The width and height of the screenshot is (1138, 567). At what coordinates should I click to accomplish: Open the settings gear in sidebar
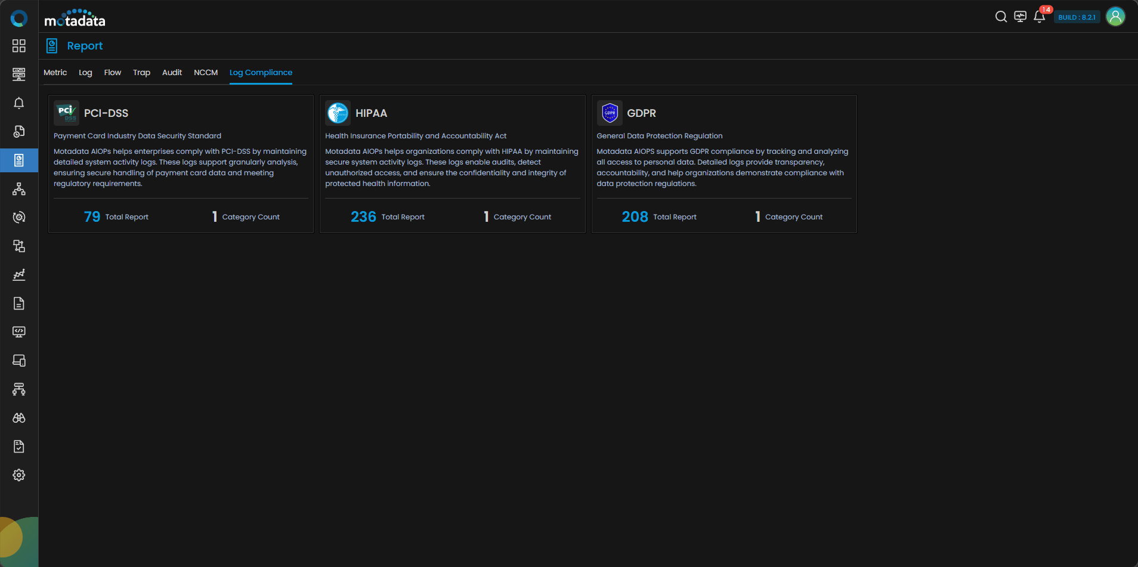coord(19,475)
